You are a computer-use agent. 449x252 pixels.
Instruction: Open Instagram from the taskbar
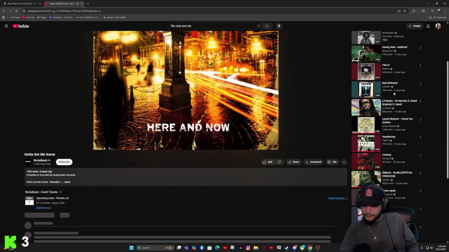point(248,248)
